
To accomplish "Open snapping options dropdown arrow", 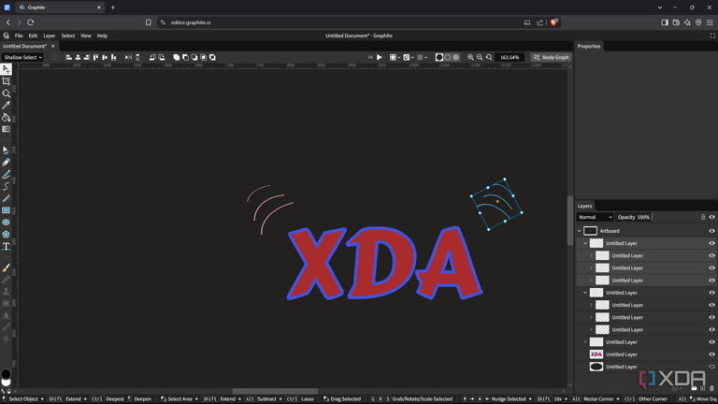I will (x=412, y=57).
